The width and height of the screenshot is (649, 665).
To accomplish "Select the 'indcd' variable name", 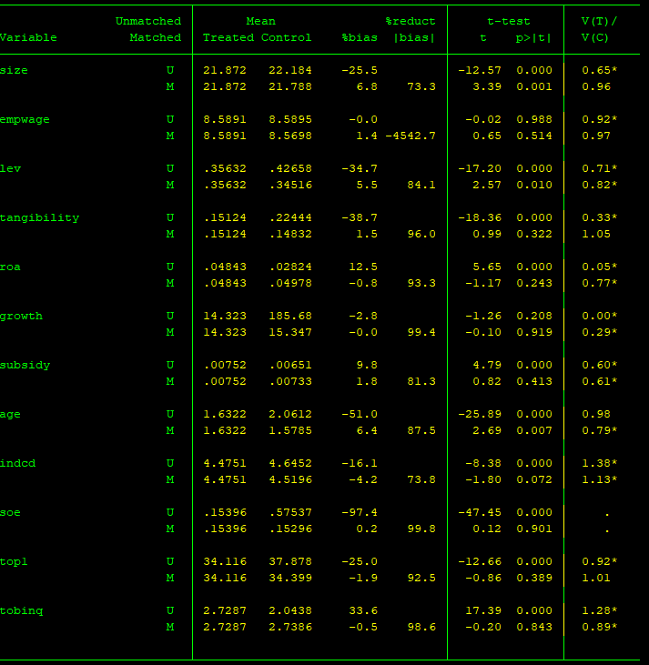I will [x=18, y=464].
